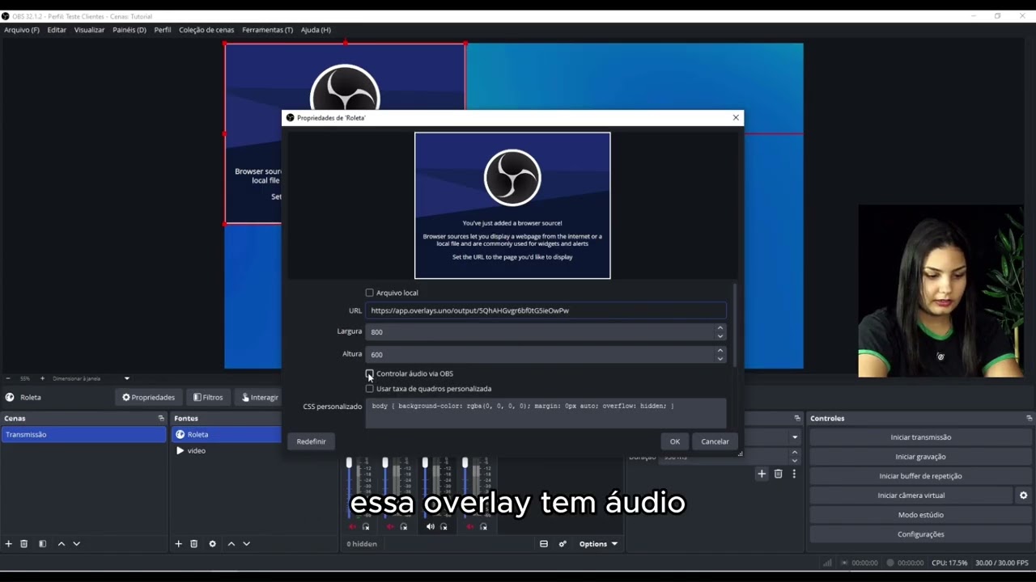Open the Ferramentas (T) menu
Screen dimensions: 1036x582
(267, 30)
